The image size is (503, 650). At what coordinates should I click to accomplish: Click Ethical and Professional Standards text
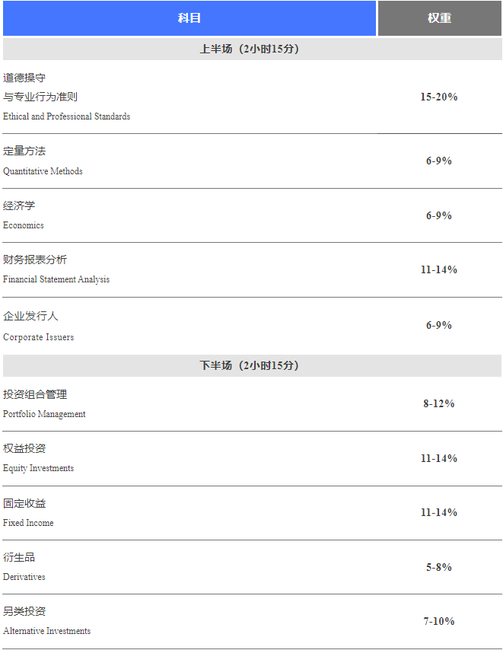[66, 116]
